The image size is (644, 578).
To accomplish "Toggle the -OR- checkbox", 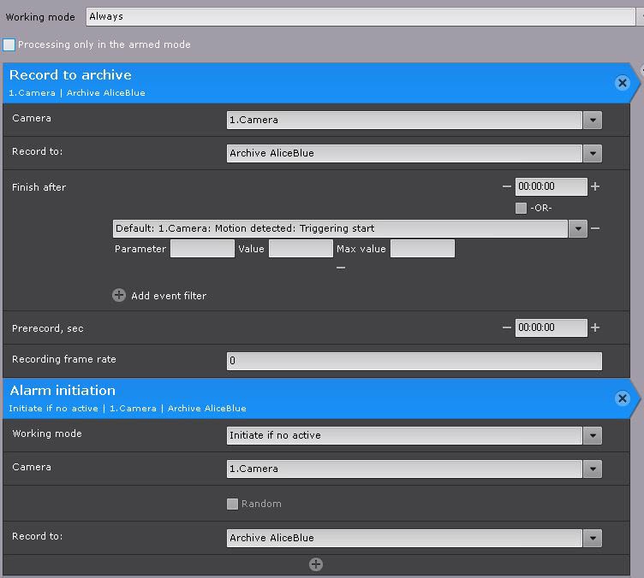I will point(521,208).
